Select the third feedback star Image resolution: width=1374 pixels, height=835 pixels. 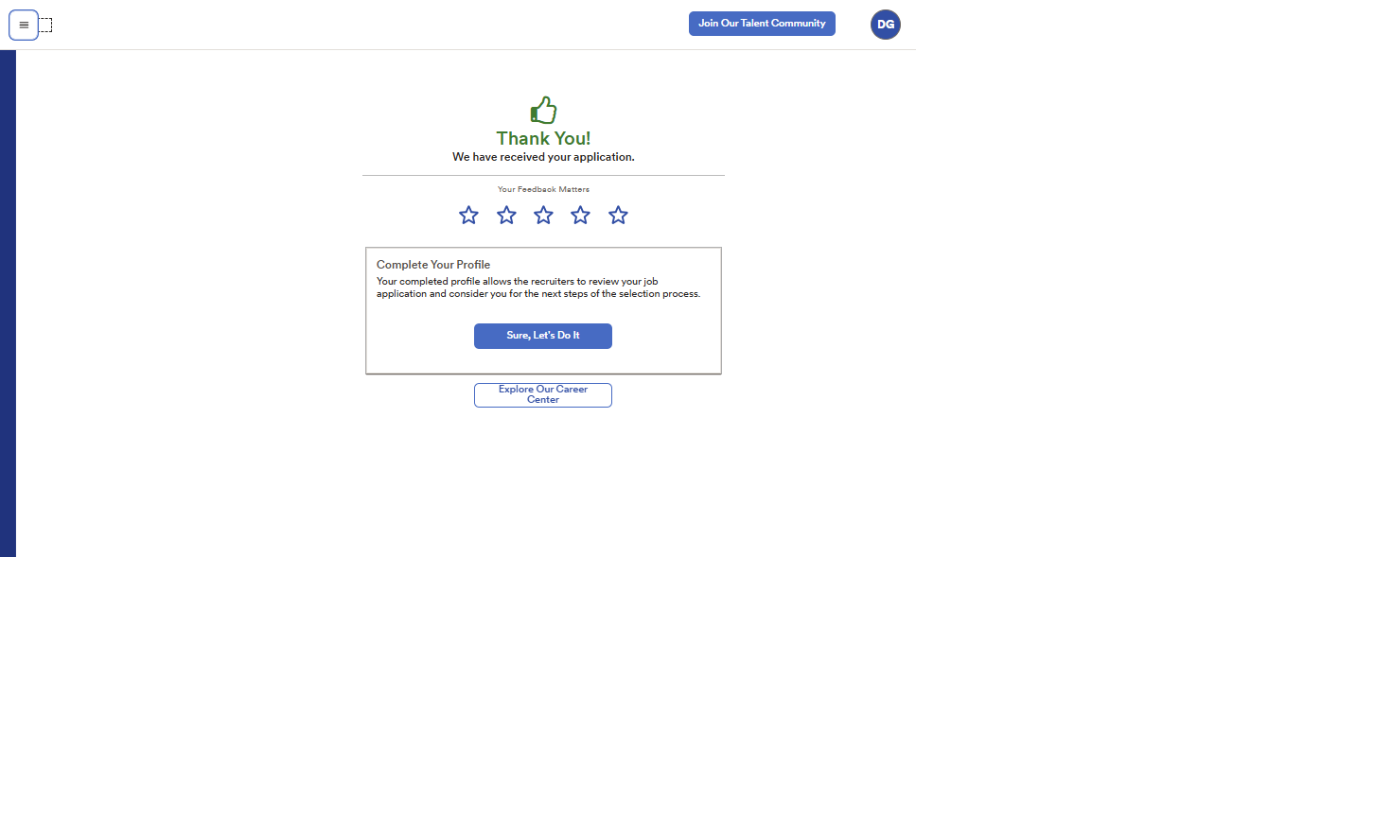543,216
